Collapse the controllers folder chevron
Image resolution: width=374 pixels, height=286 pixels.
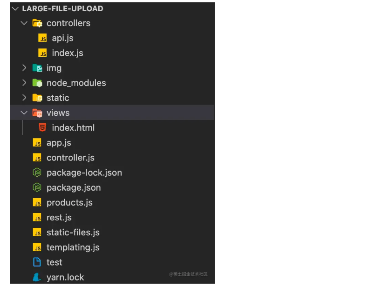[x=24, y=23]
